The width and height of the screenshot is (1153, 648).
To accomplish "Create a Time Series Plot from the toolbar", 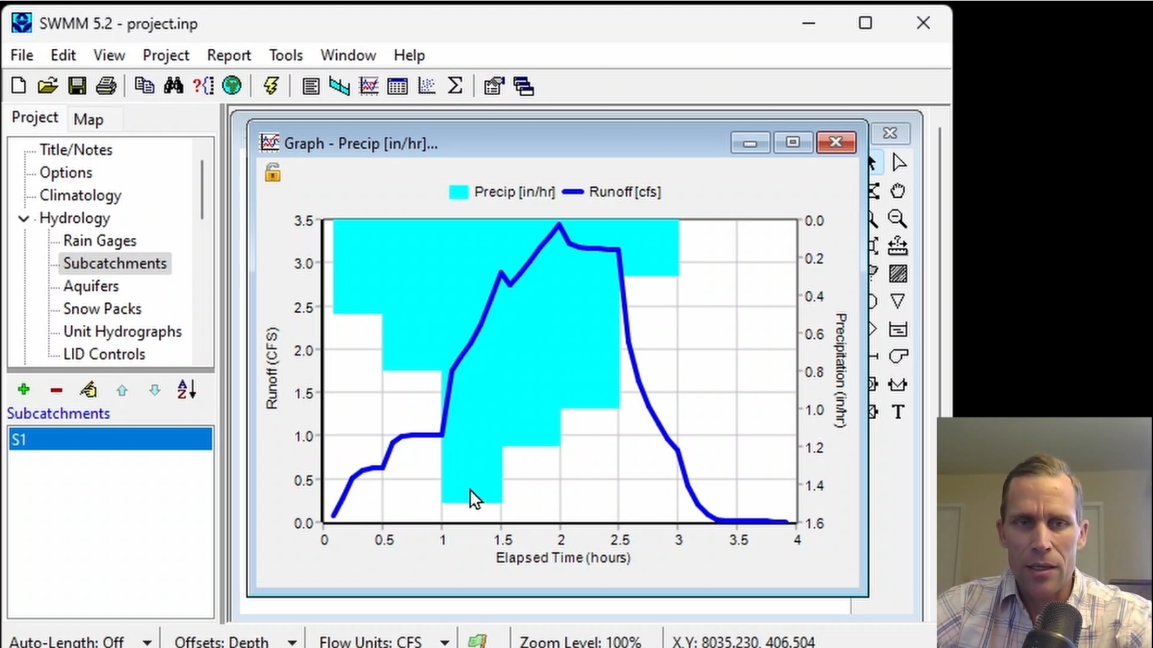I will [369, 86].
